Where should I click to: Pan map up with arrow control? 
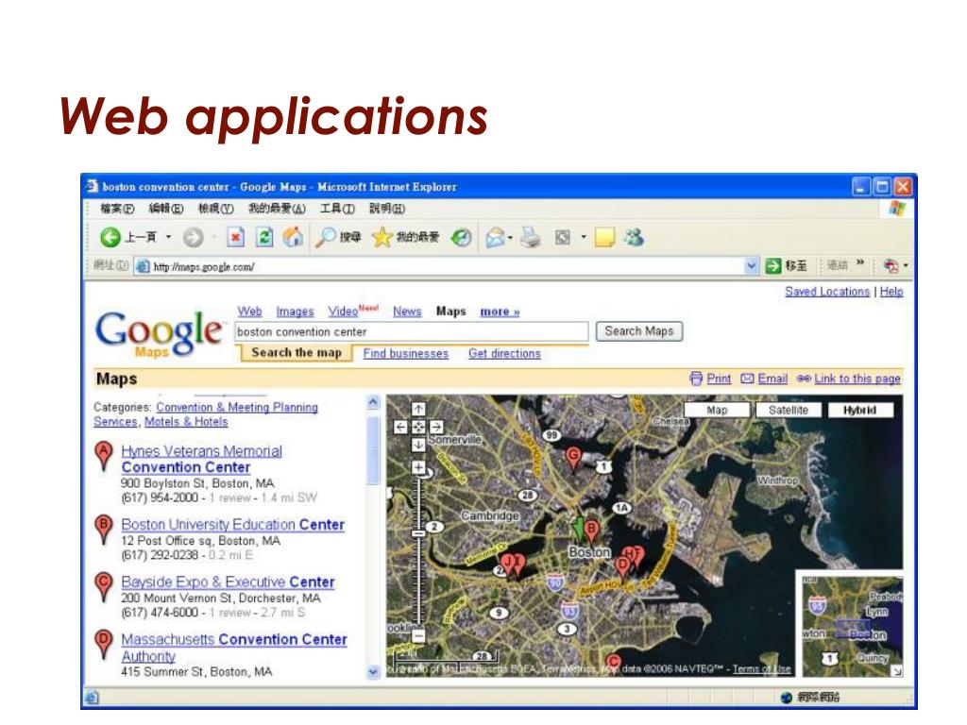(x=418, y=410)
